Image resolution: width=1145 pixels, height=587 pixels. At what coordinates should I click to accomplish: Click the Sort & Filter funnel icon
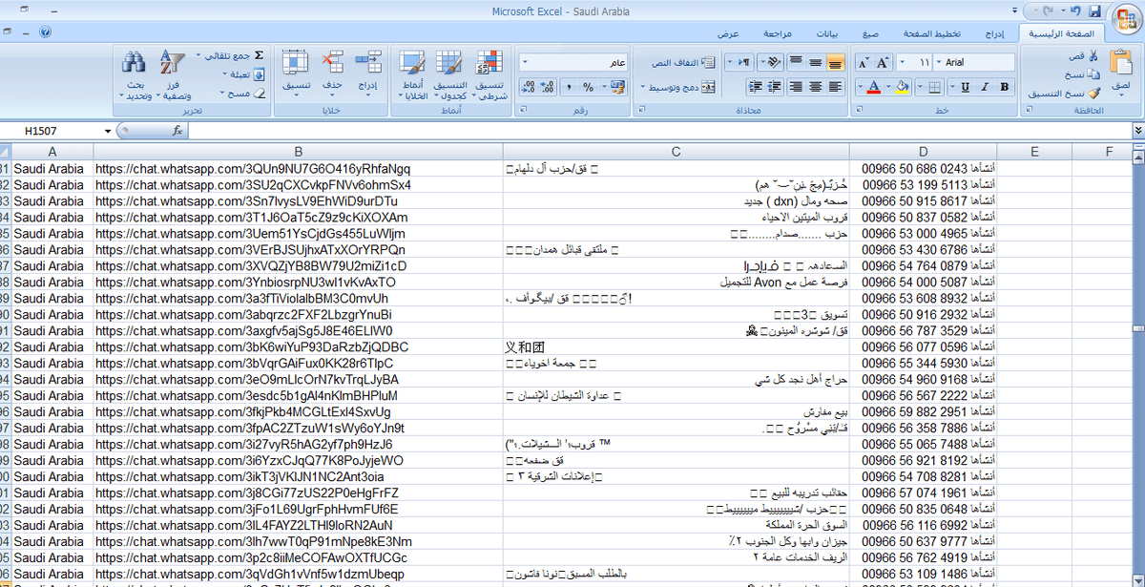[173, 64]
